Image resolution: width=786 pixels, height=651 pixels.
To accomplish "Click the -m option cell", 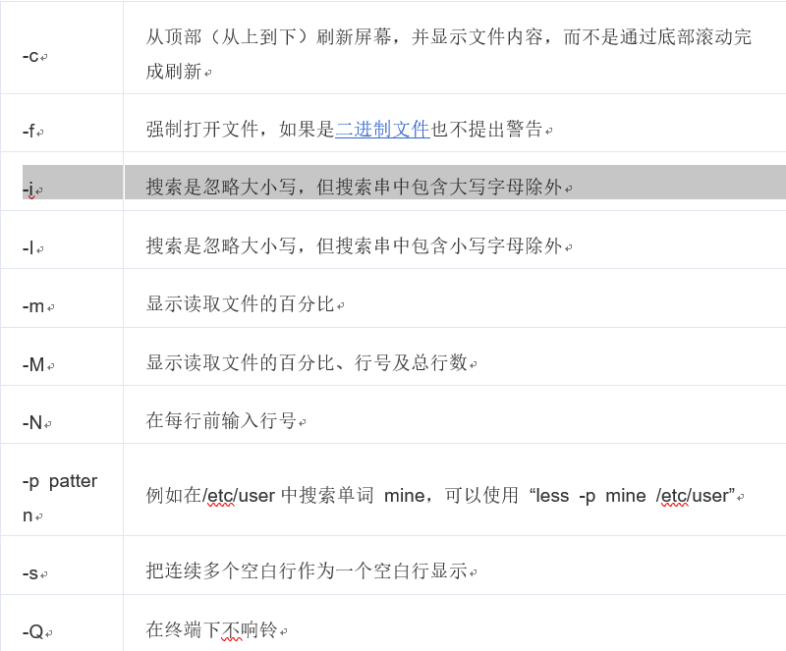I will pyautogui.click(x=62, y=298).
